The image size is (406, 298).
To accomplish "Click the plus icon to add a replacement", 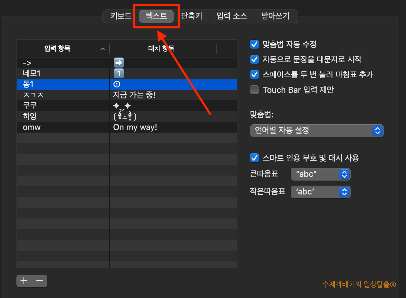I will coord(24,281).
